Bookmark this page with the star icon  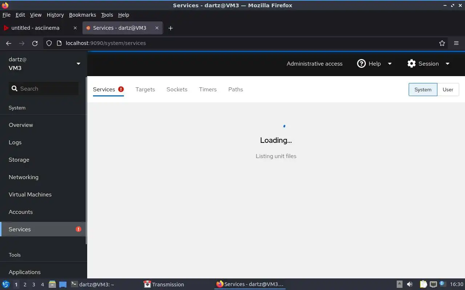[442, 43]
